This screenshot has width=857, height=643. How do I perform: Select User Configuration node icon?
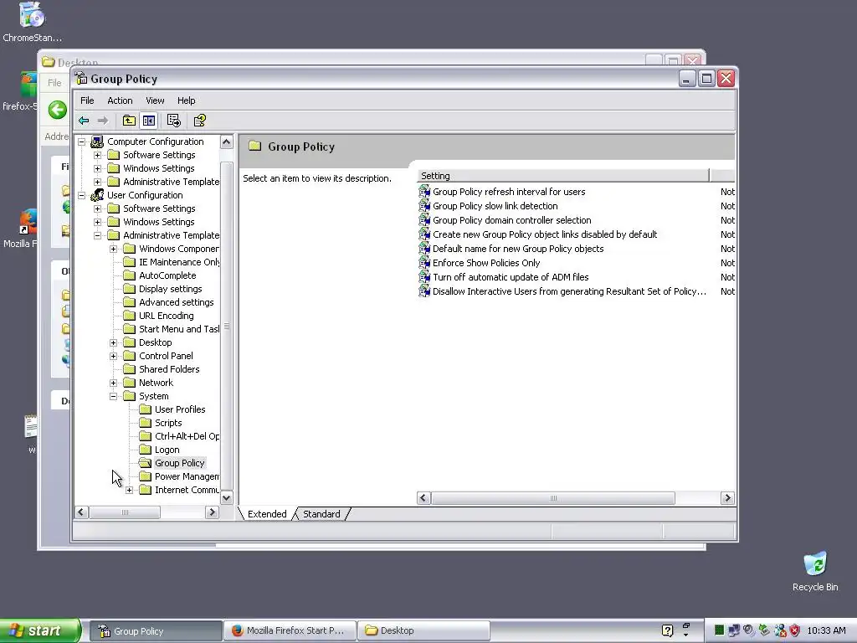pyautogui.click(x=97, y=195)
